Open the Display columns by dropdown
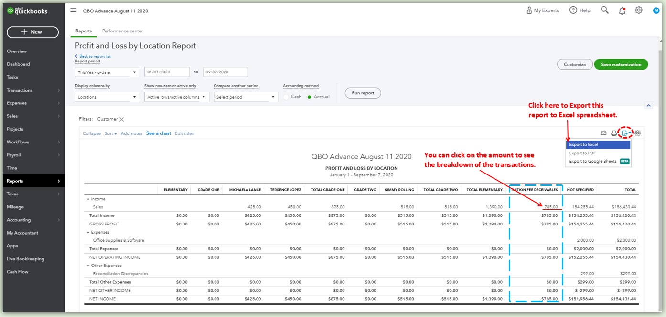This screenshot has height=317, width=666. pos(107,97)
